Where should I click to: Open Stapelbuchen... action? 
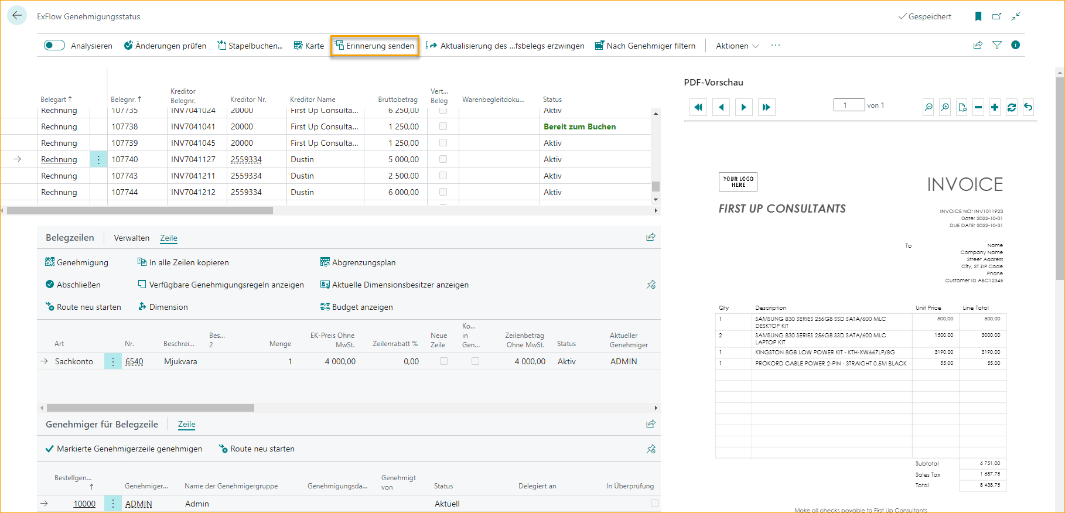(x=250, y=46)
